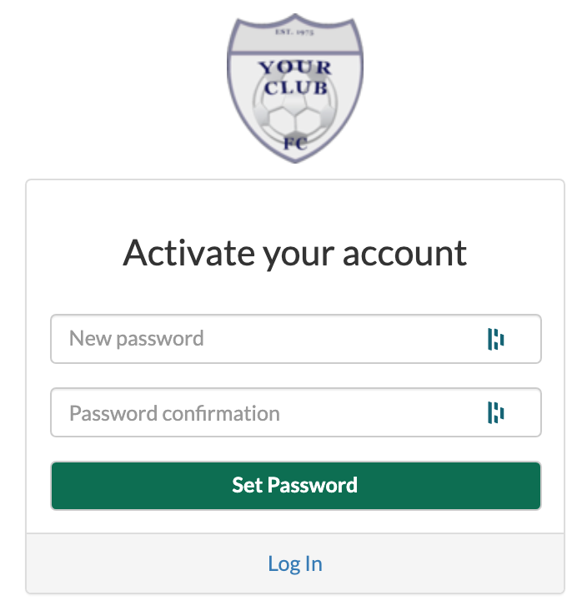Select the "FC" text on the badge
This screenshot has height=606, width=582.
click(295, 143)
